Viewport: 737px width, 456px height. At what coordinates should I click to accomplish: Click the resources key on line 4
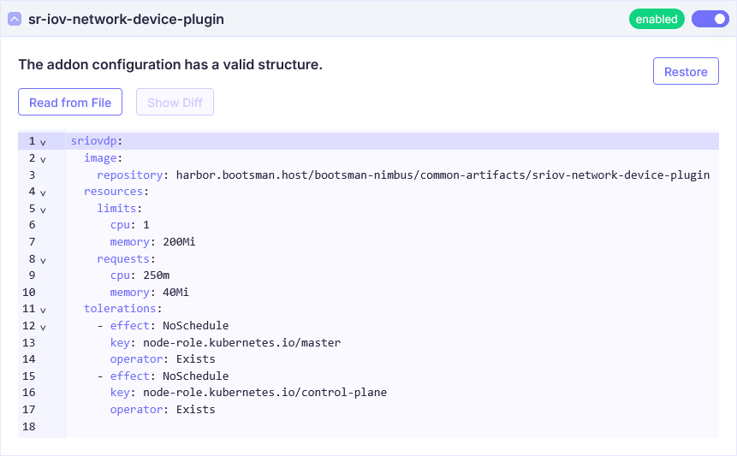(113, 191)
